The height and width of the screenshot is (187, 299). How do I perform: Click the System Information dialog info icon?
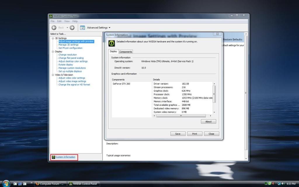coord(112,43)
